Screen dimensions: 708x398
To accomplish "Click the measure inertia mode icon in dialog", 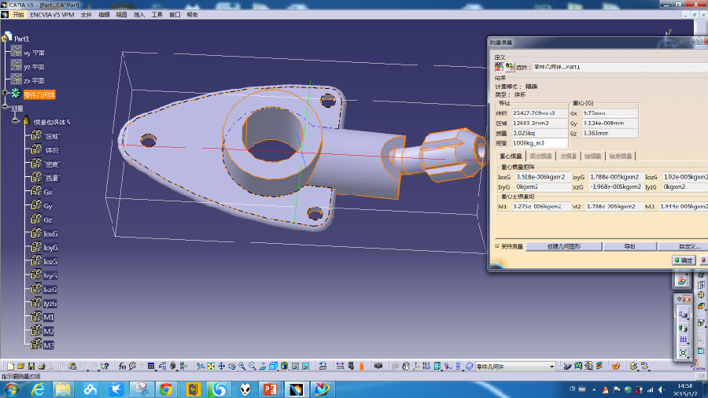I will point(499,67).
